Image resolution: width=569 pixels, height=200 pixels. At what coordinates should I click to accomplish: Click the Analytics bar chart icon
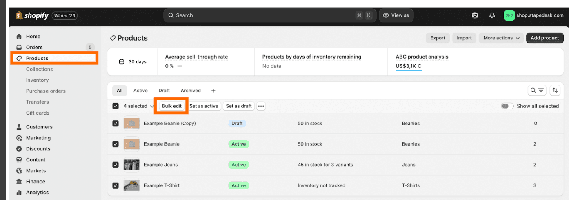(19, 193)
